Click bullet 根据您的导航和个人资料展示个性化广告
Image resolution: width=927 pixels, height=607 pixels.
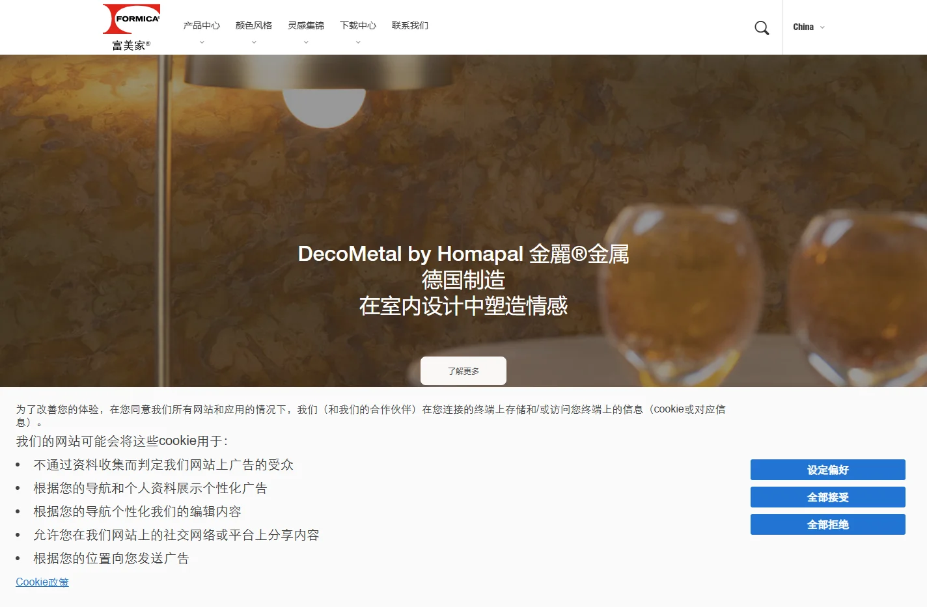(x=150, y=488)
